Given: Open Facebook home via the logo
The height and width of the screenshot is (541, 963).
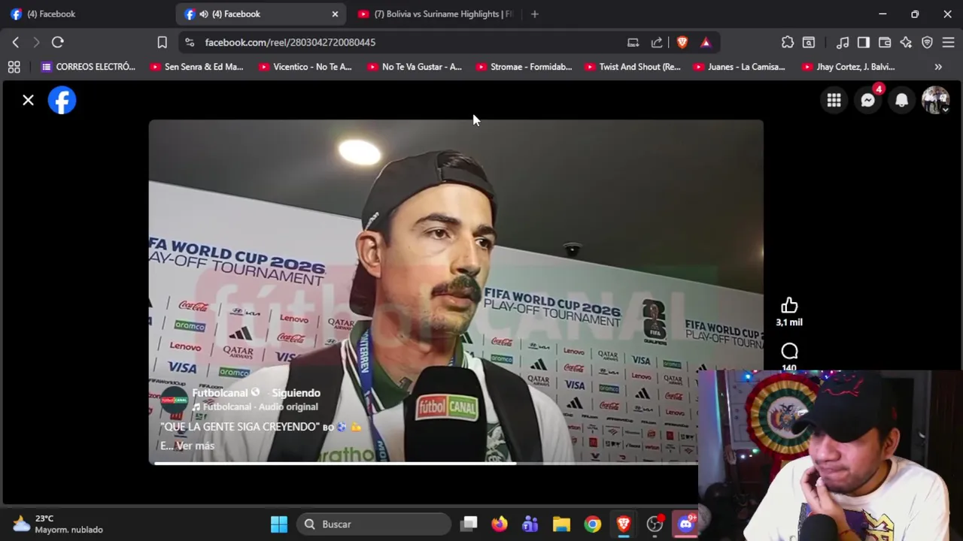Looking at the screenshot, I should [62, 100].
